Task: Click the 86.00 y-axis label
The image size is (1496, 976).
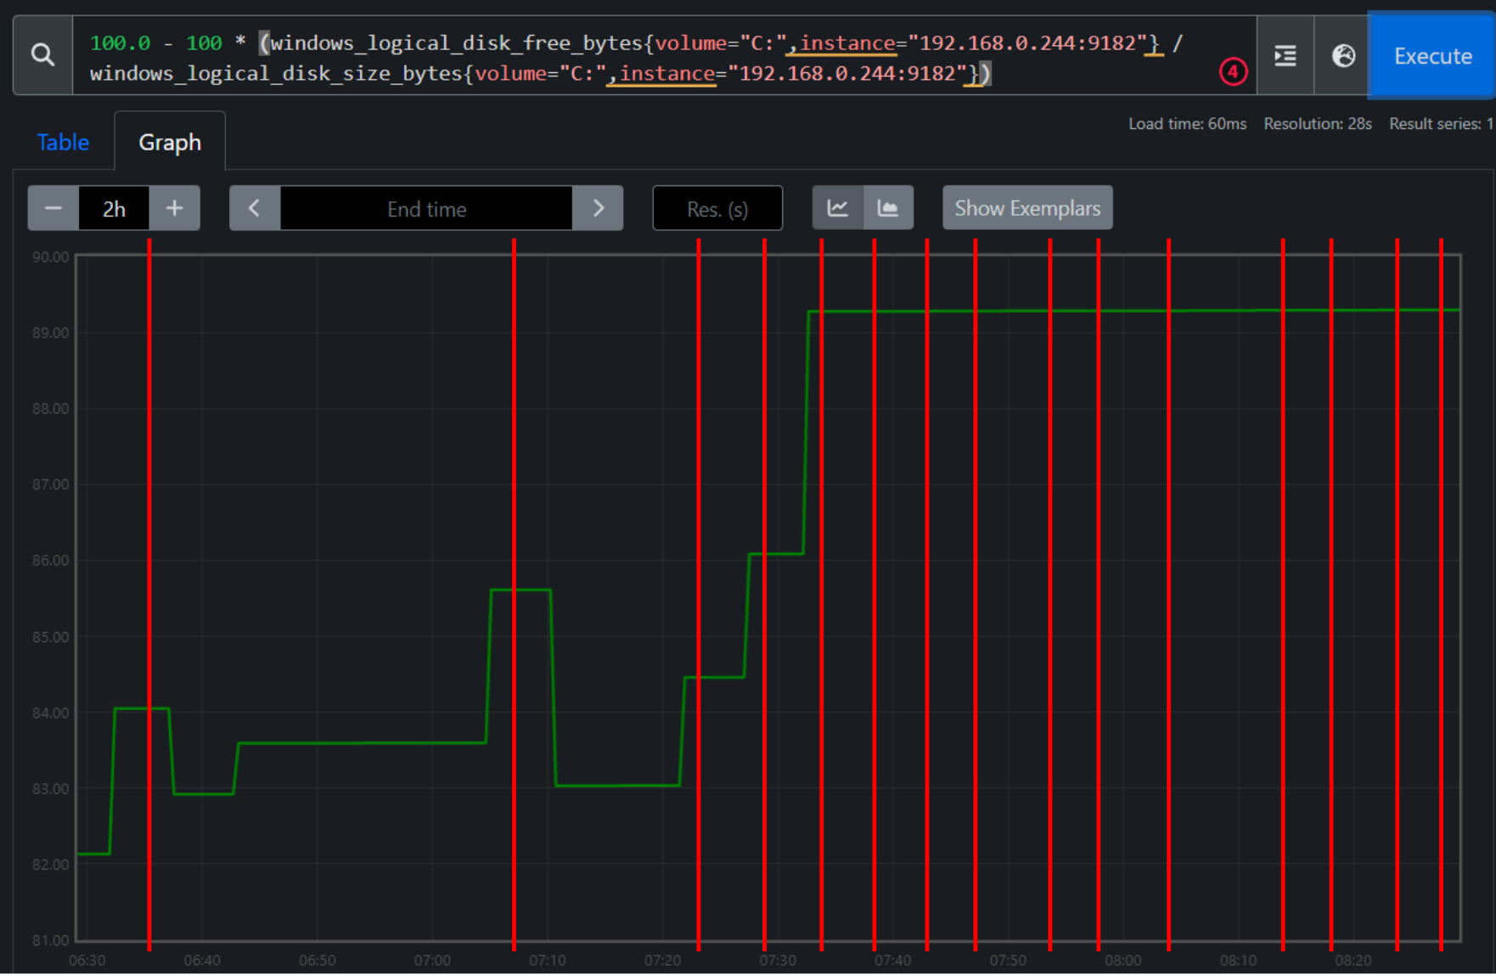Action: pyautogui.click(x=51, y=561)
